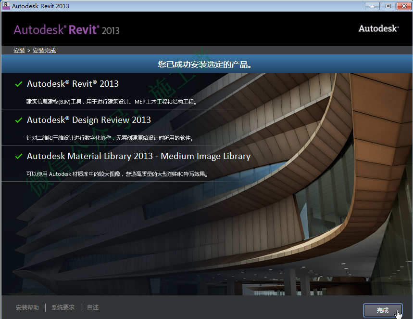
Task: Click the 您已成功安装选定的产品 banner message
Action: click(204, 64)
